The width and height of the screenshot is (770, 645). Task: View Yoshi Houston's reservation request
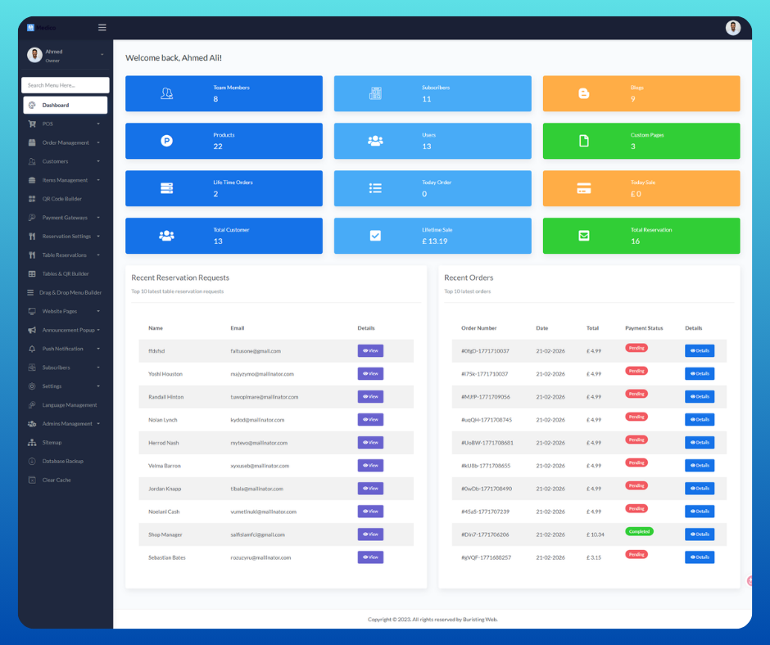(x=370, y=374)
